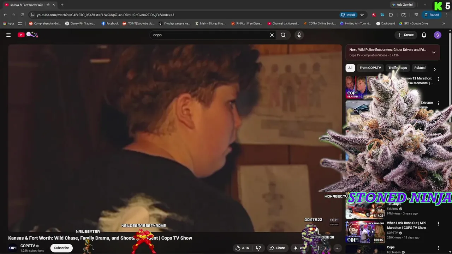452x254 pixels.
Task: Open the Comprehensive Gol... bookmark
Action: point(44,24)
